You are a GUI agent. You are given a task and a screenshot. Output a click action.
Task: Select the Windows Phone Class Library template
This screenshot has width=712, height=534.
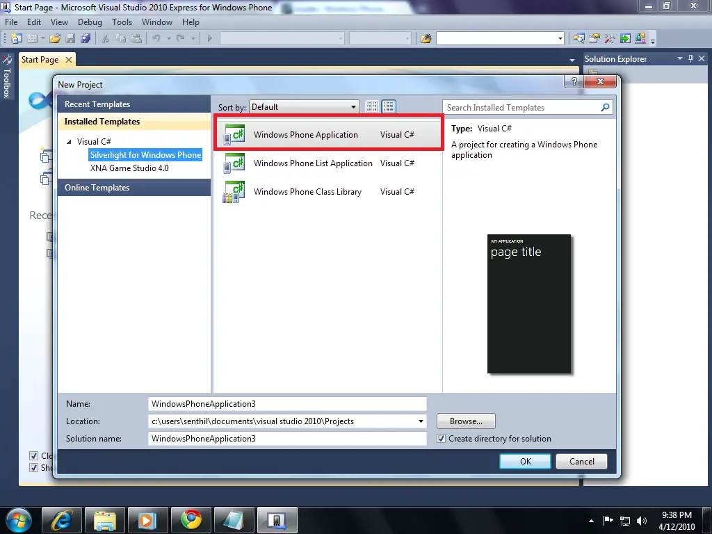(x=328, y=192)
